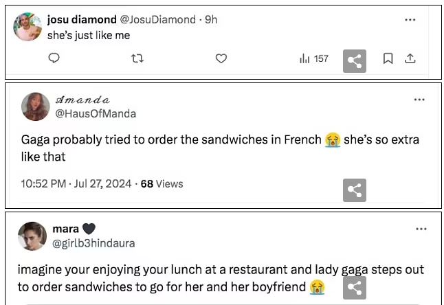
Task: Open the 9h timestamp link
Action: (x=211, y=20)
